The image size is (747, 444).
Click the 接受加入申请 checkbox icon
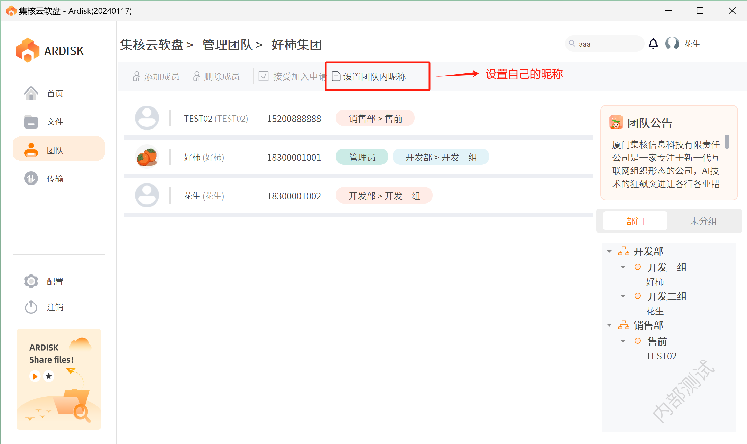[x=264, y=76]
